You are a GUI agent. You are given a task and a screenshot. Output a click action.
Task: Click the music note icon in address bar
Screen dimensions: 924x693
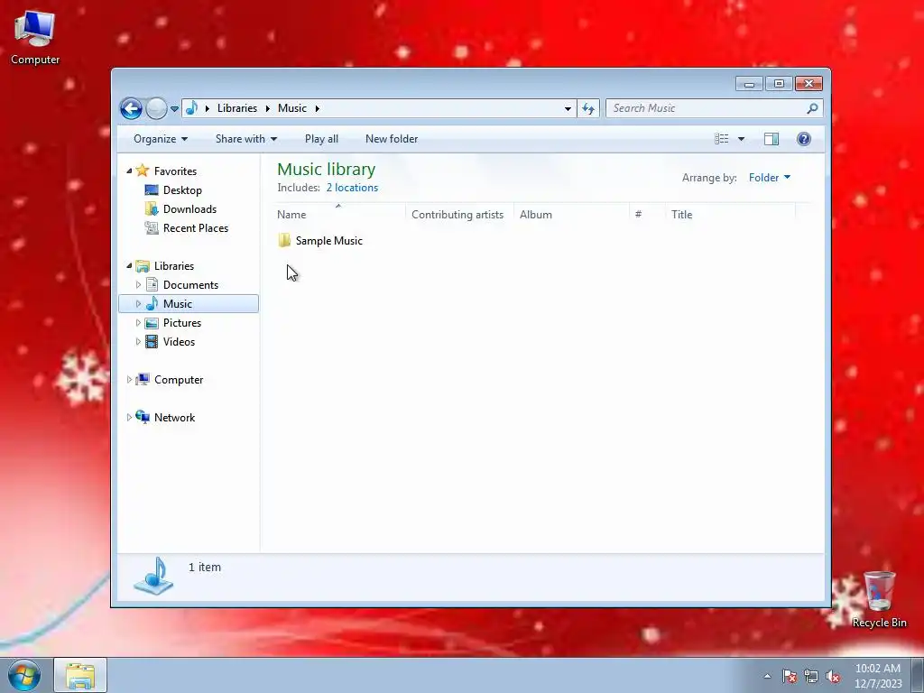[191, 108]
